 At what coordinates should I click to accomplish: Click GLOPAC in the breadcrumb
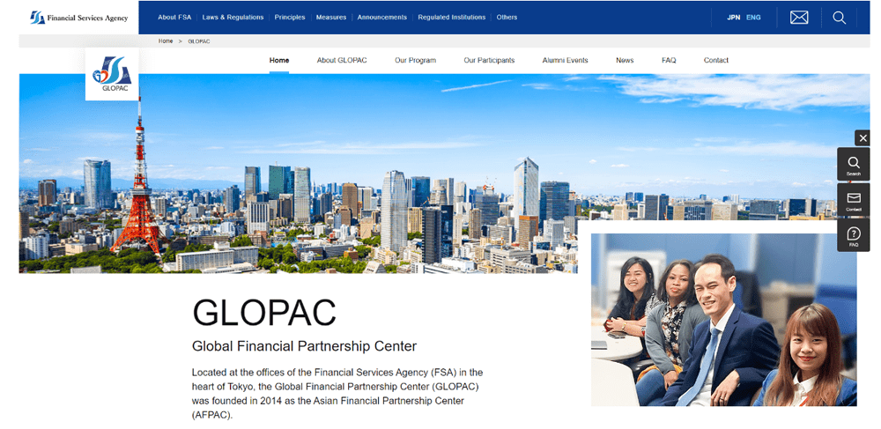199,41
